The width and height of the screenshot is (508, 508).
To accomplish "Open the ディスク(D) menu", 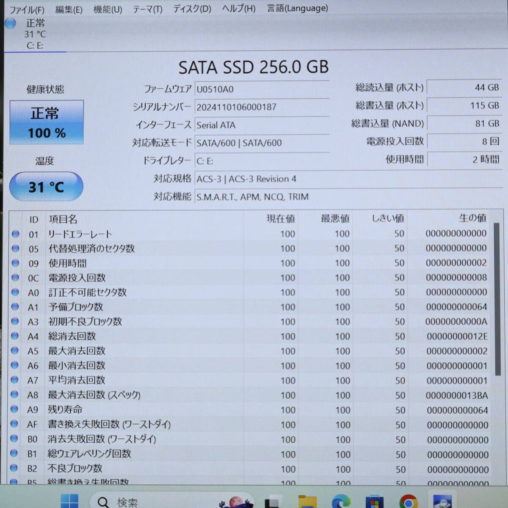I will [192, 9].
